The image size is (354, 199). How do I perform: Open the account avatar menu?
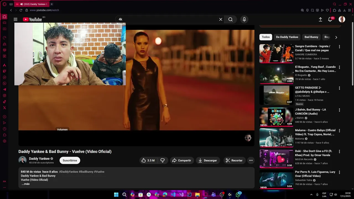tap(342, 19)
